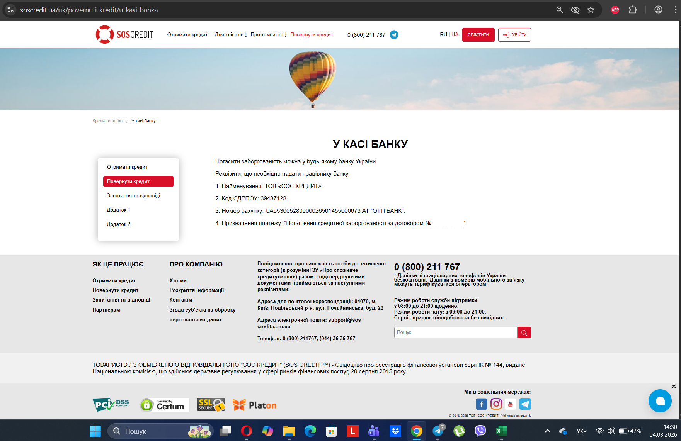Open footer link 'Повернути кредит'

(115, 290)
